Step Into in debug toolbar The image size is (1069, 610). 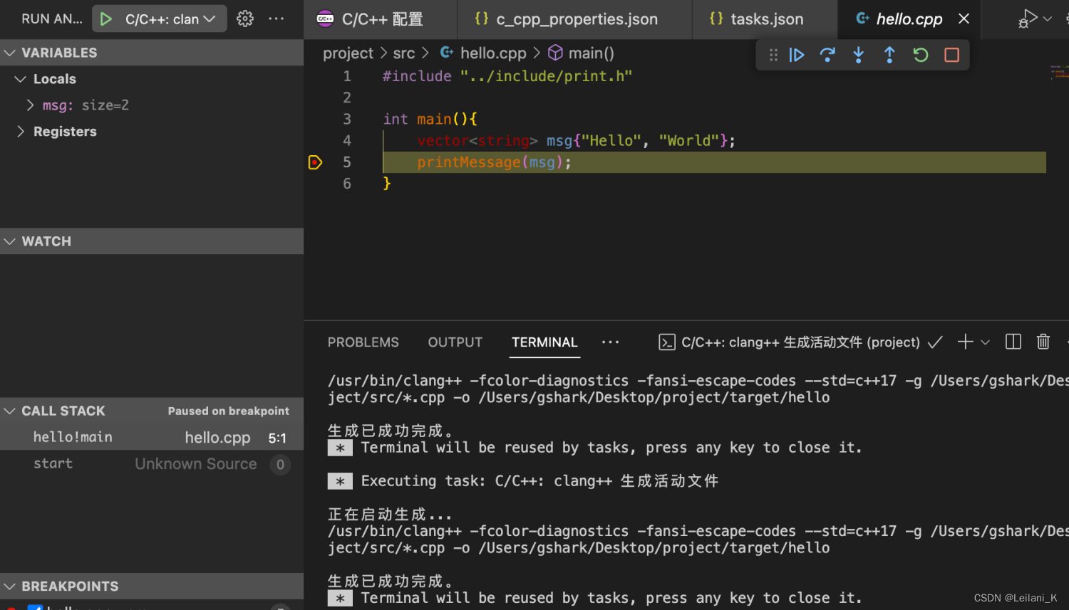[859, 55]
